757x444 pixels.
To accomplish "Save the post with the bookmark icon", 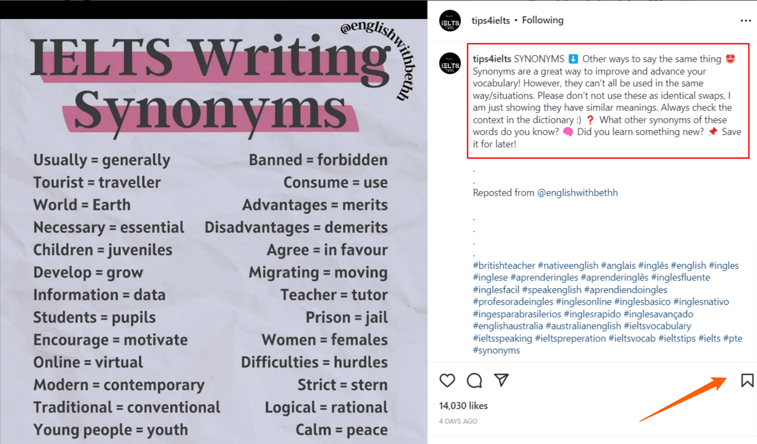I will (747, 380).
